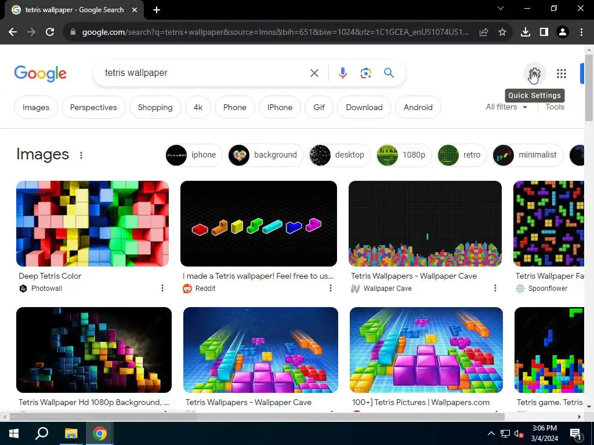Open 'Tetris Wallpapers - Wallpaper Cave' blue thumbnail

pos(260,350)
